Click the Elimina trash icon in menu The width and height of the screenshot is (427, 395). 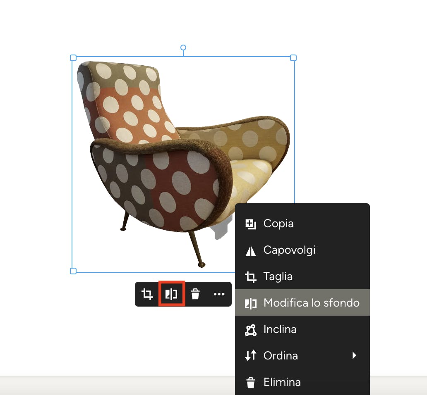pos(251,383)
